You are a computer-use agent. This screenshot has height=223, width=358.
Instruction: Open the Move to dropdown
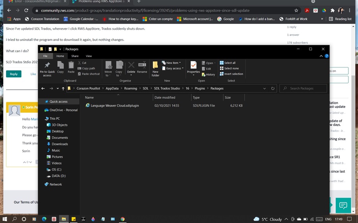pyautogui.click(x=108, y=69)
